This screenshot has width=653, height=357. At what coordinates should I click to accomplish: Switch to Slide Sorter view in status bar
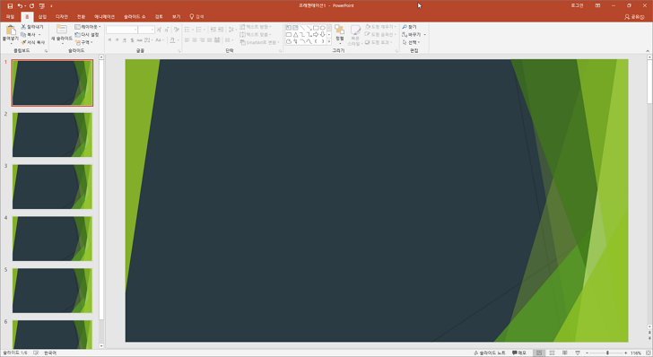(x=552, y=353)
